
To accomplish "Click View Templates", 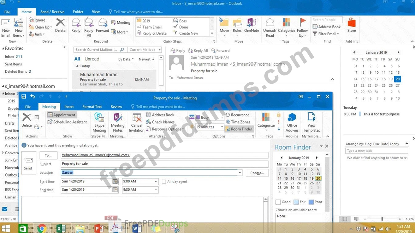I will coord(312,122).
